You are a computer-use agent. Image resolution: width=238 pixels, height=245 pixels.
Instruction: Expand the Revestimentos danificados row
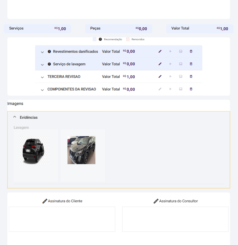pos(42,52)
